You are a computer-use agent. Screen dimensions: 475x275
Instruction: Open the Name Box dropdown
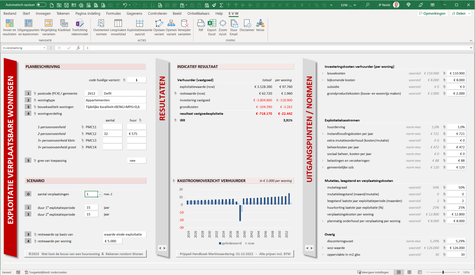point(44,48)
